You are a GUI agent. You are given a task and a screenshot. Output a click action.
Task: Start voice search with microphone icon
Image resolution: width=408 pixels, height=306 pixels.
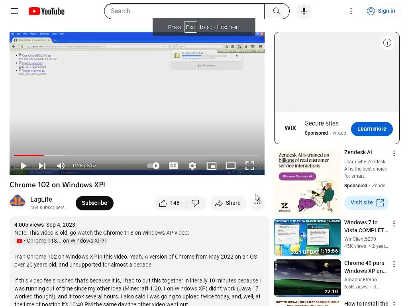click(x=304, y=11)
